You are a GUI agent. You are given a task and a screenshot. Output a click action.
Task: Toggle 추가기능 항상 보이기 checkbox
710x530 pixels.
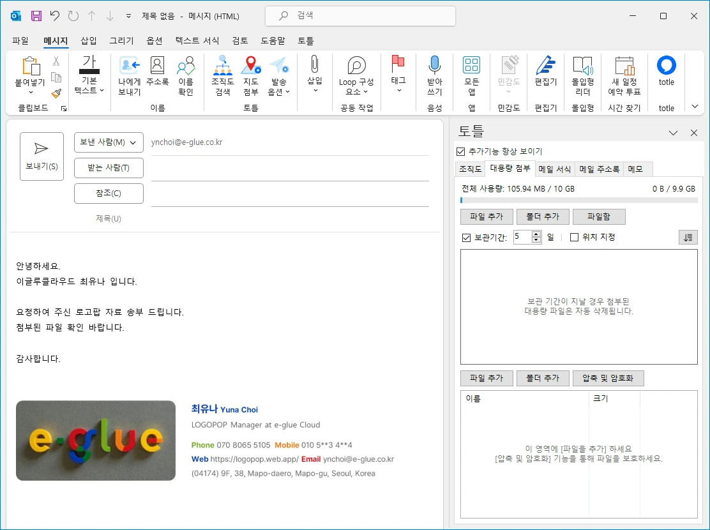[461, 152]
